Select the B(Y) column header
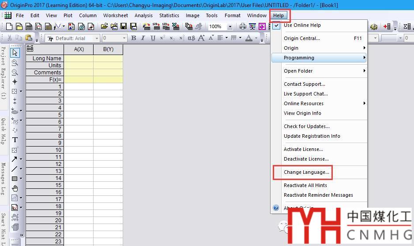Viewport: 414px width, 246px height. pyautogui.click(x=108, y=49)
